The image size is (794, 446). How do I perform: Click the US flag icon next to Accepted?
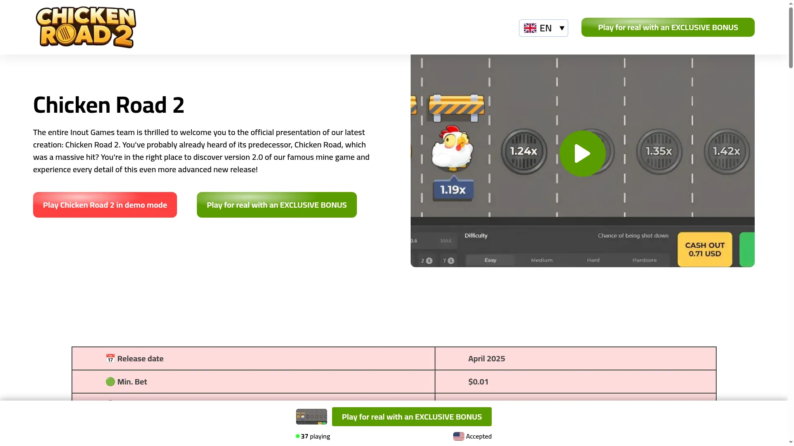pyautogui.click(x=459, y=436)
